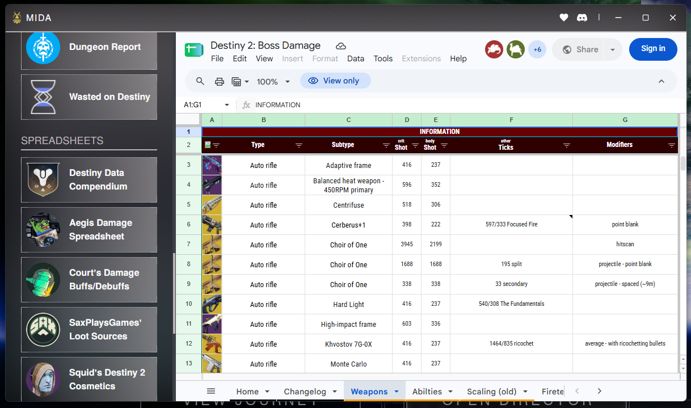
Task: Switch to the Abilties sheet tab
Action: coord(433,392)
